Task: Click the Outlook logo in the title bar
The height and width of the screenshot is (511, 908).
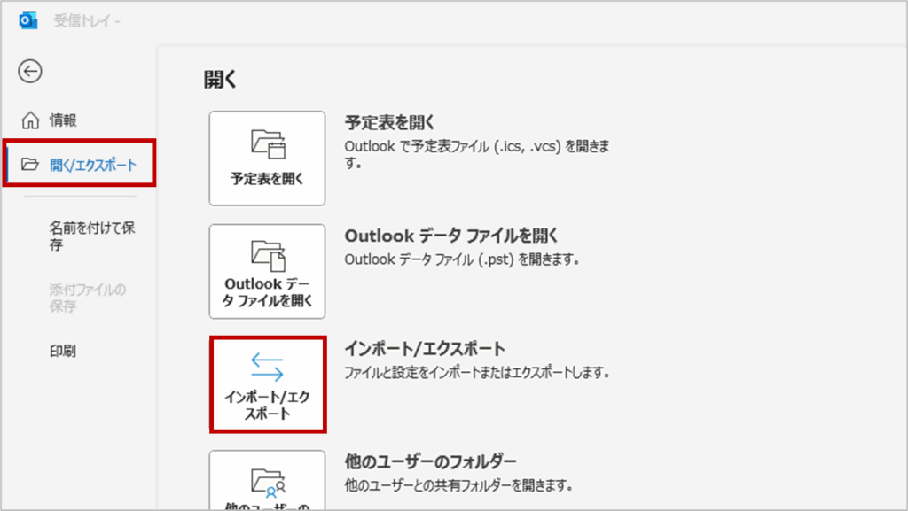Action: (27, 21)
